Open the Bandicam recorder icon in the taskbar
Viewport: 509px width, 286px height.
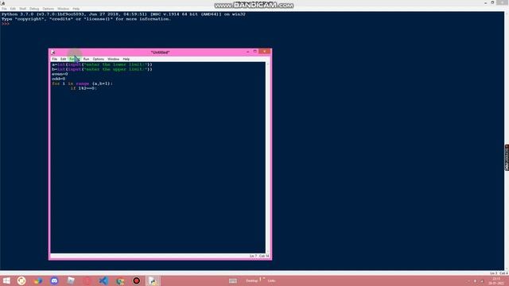click(136, 280)
